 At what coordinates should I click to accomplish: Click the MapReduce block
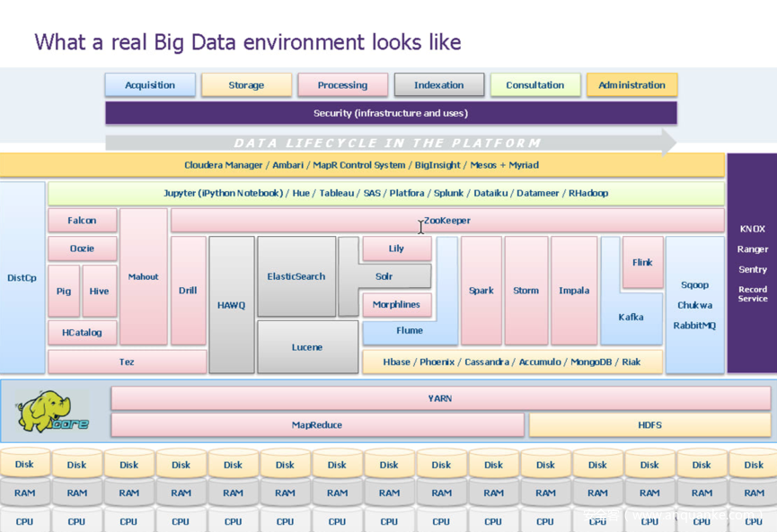tap(317, 425)
